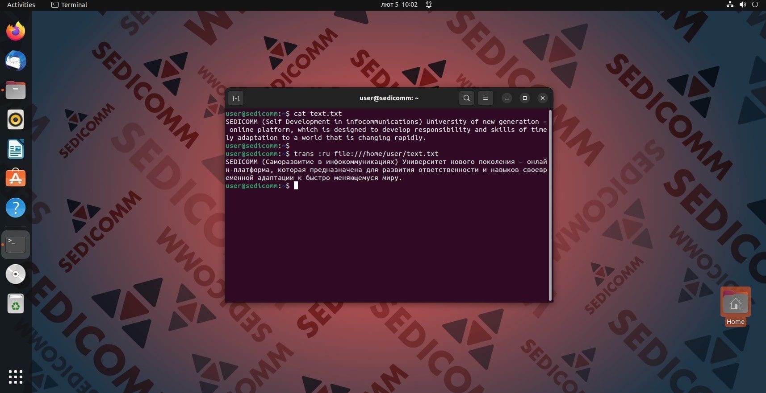Open the Terminal app menu in top bar
Viewport: 766px width, 393px height.
[69, 5]
